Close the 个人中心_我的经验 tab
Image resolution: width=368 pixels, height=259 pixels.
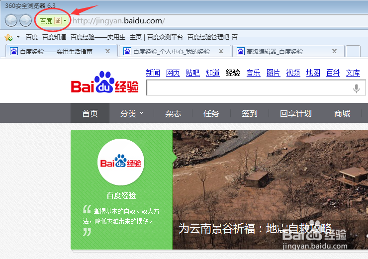pos(221,51)
